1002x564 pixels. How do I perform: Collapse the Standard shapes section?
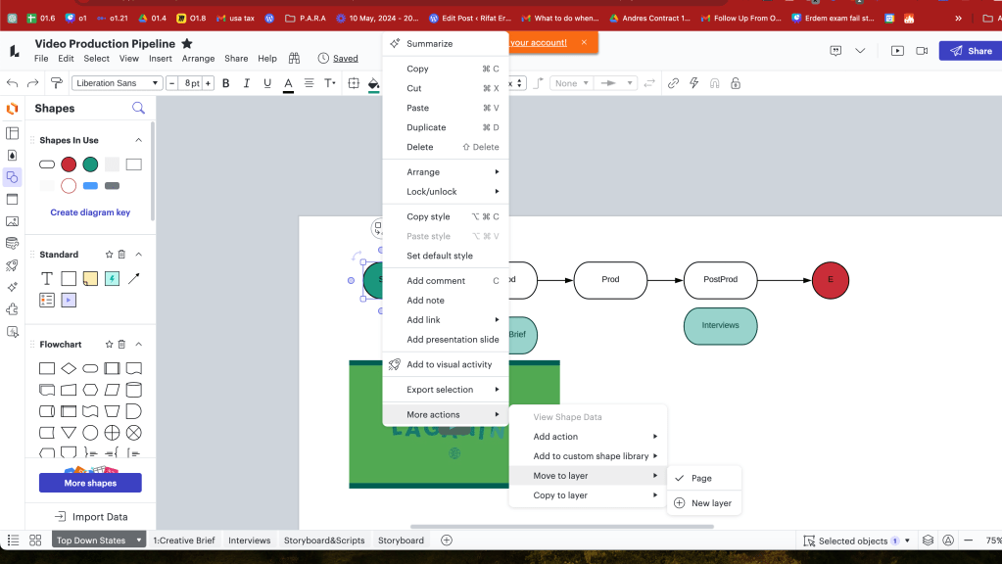(139, 255)
